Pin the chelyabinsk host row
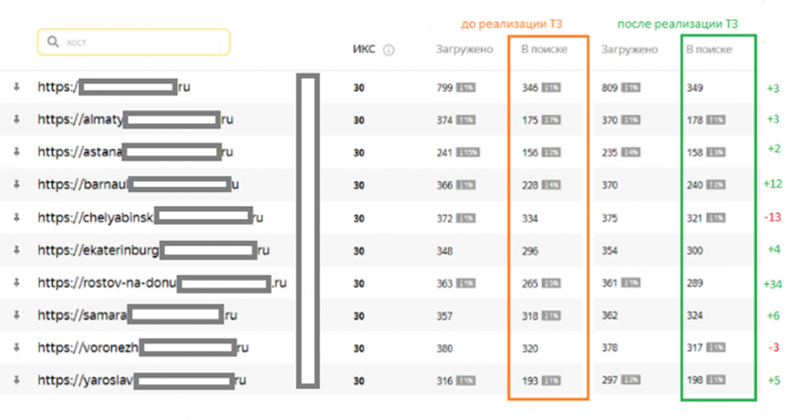798x420 pixels. click(x=17, y=217)
